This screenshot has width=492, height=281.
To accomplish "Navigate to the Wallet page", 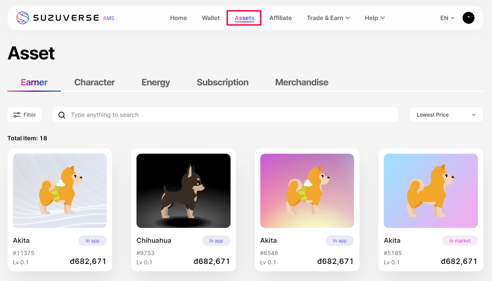I will [210, 17].
